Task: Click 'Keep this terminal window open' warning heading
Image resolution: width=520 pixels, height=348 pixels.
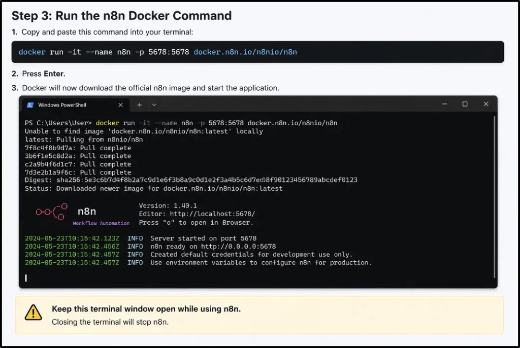Action: pyautogui.click(x=146, y=309)
